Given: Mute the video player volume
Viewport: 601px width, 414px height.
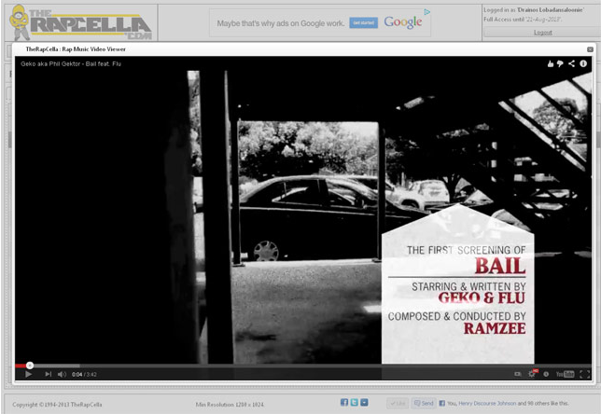Looking at the screenshot, I should (62, 374).
